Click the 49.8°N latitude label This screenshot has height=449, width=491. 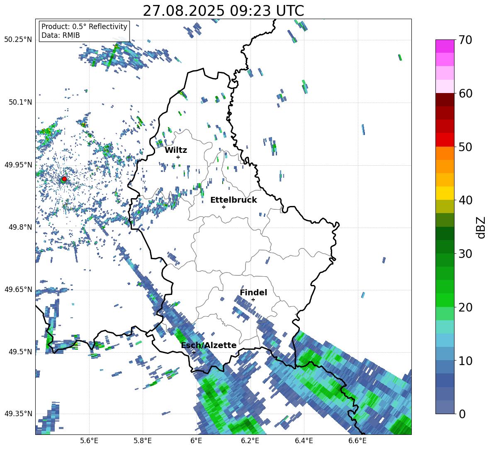[20, 227]
